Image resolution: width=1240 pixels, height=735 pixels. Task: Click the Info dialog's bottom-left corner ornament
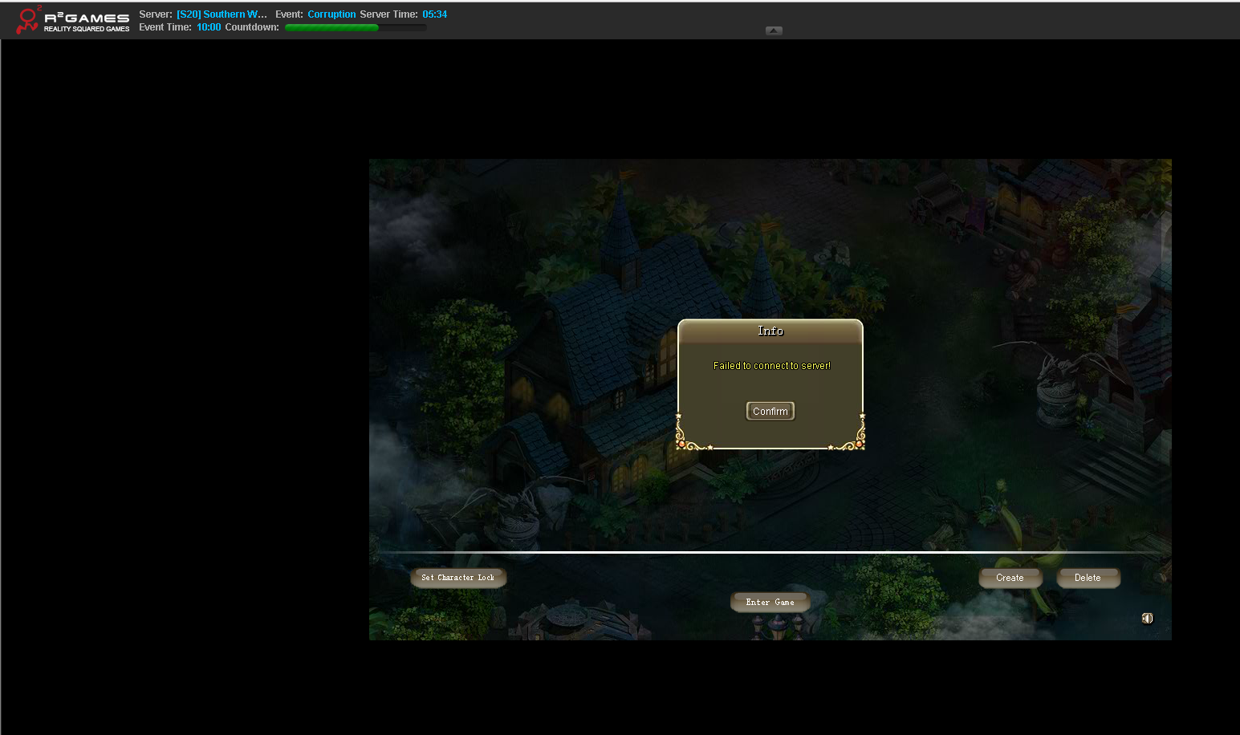tap(689, 438)
